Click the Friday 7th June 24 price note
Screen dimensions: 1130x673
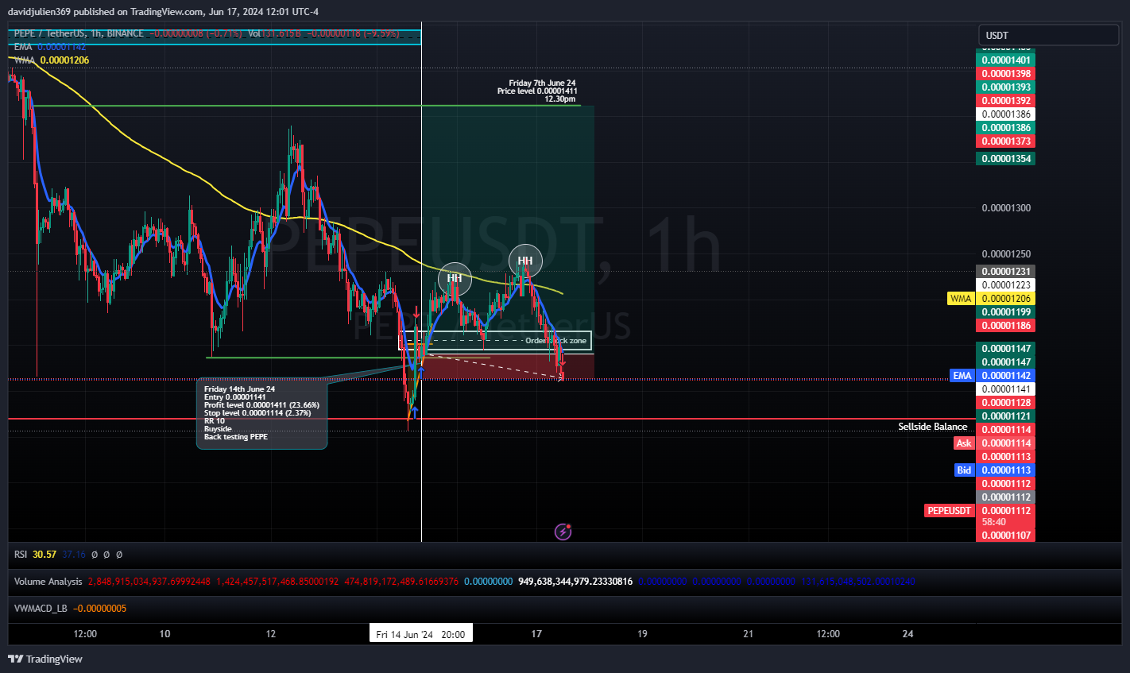pyautogui.click(x=537, y=91)
